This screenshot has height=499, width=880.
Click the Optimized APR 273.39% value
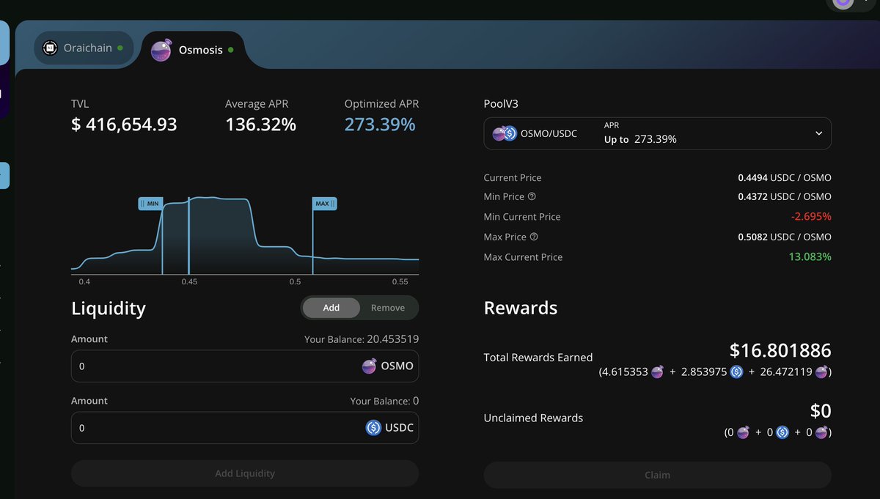pos(380,125)
